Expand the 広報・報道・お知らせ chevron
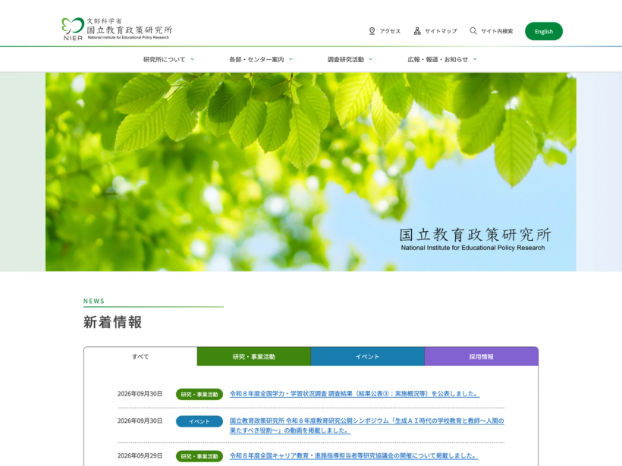Image resolution: width=622 pixels, height=466 pixels. (475, 59)
